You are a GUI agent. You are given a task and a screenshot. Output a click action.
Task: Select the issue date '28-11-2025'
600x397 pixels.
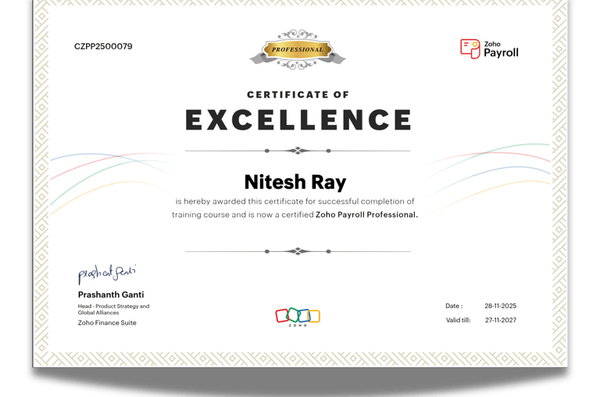point(501,306)
